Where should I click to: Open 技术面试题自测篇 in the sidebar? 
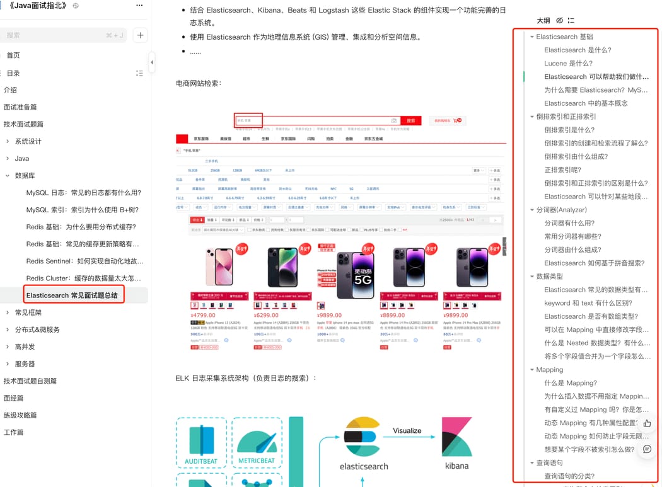(30, 381)
